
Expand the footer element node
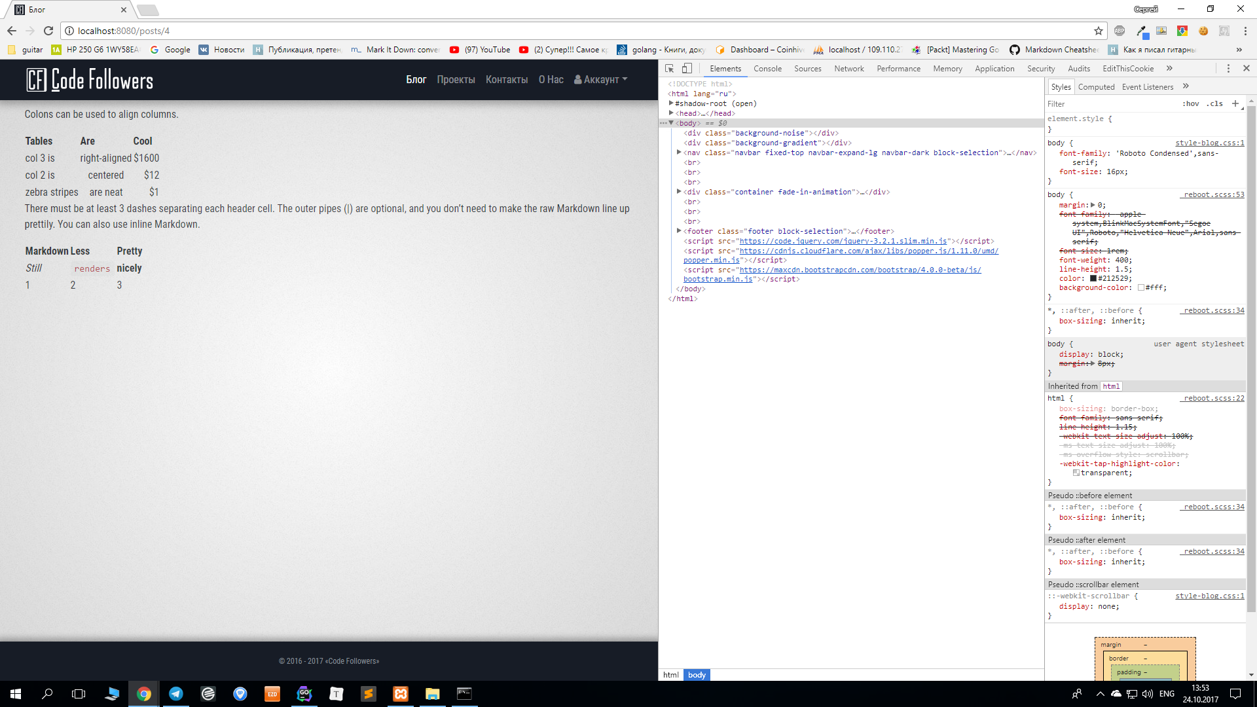[x=679, y=231]
